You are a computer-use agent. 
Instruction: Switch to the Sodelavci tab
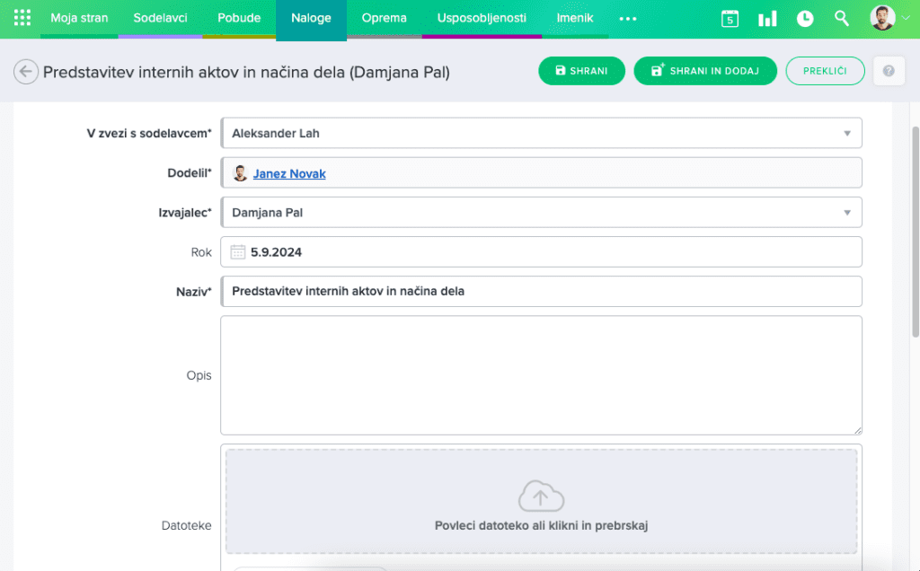pyautogui.click(x=160, y=18)
